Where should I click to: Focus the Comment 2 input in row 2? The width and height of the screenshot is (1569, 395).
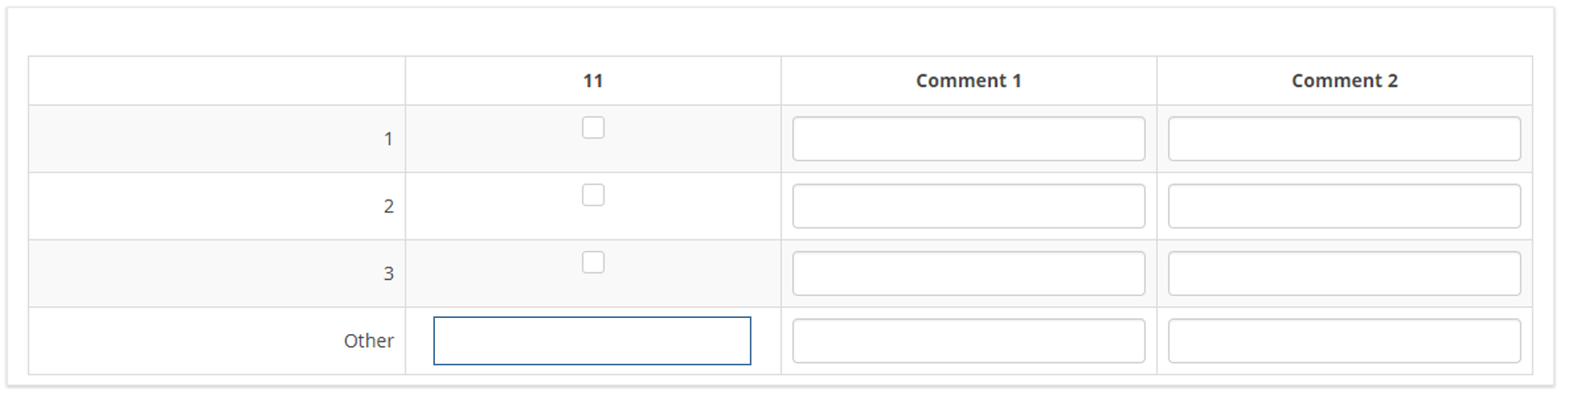[x=1344, y=206]
